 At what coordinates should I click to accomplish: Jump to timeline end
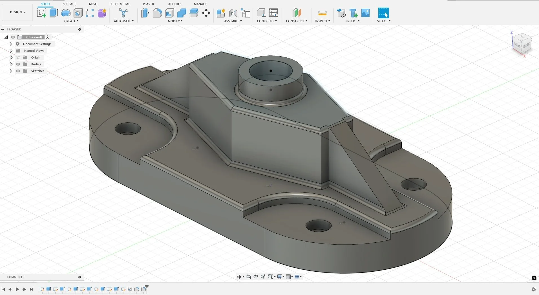pos(31,289)
